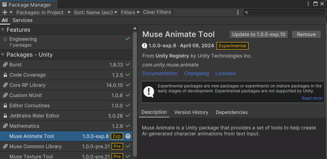
Task: Select the Core RP Library package
Action: [66, 85]
